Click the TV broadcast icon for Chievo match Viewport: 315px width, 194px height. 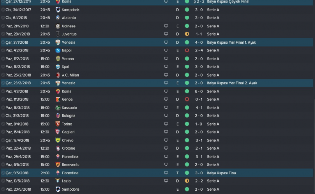coord(166,140)
